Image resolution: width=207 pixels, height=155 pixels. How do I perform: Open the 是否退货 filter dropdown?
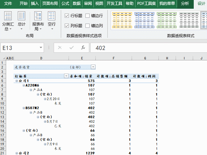pyautogui.click(x=93, y=67)
